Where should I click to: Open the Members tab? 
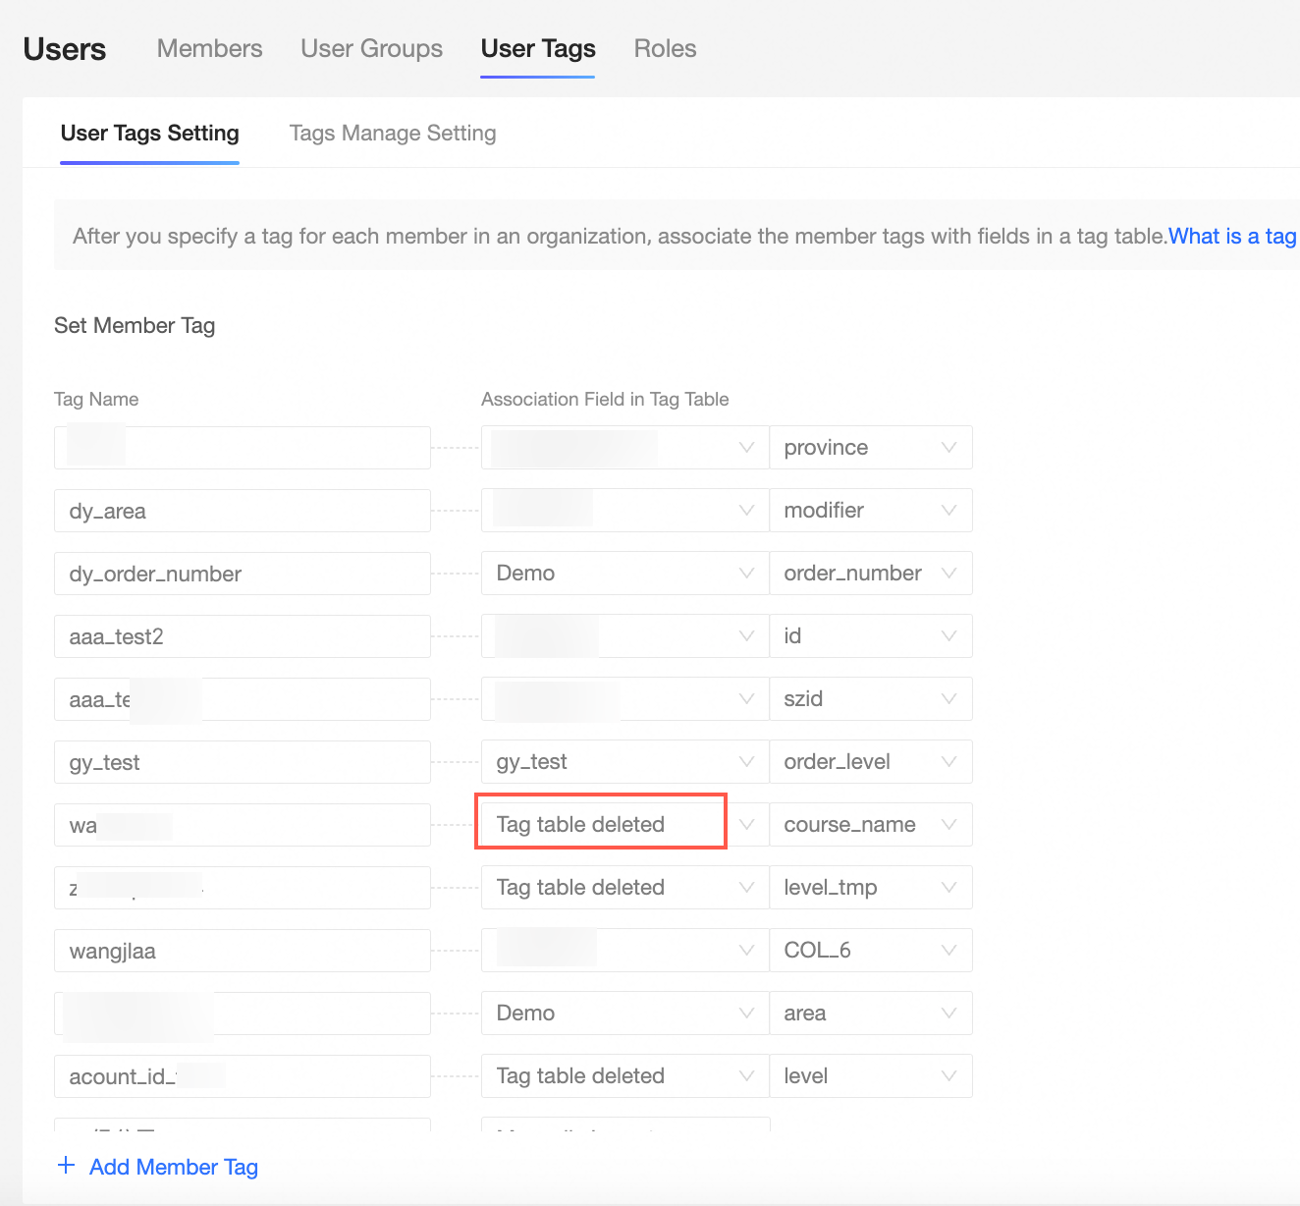[x=209, y=49]
